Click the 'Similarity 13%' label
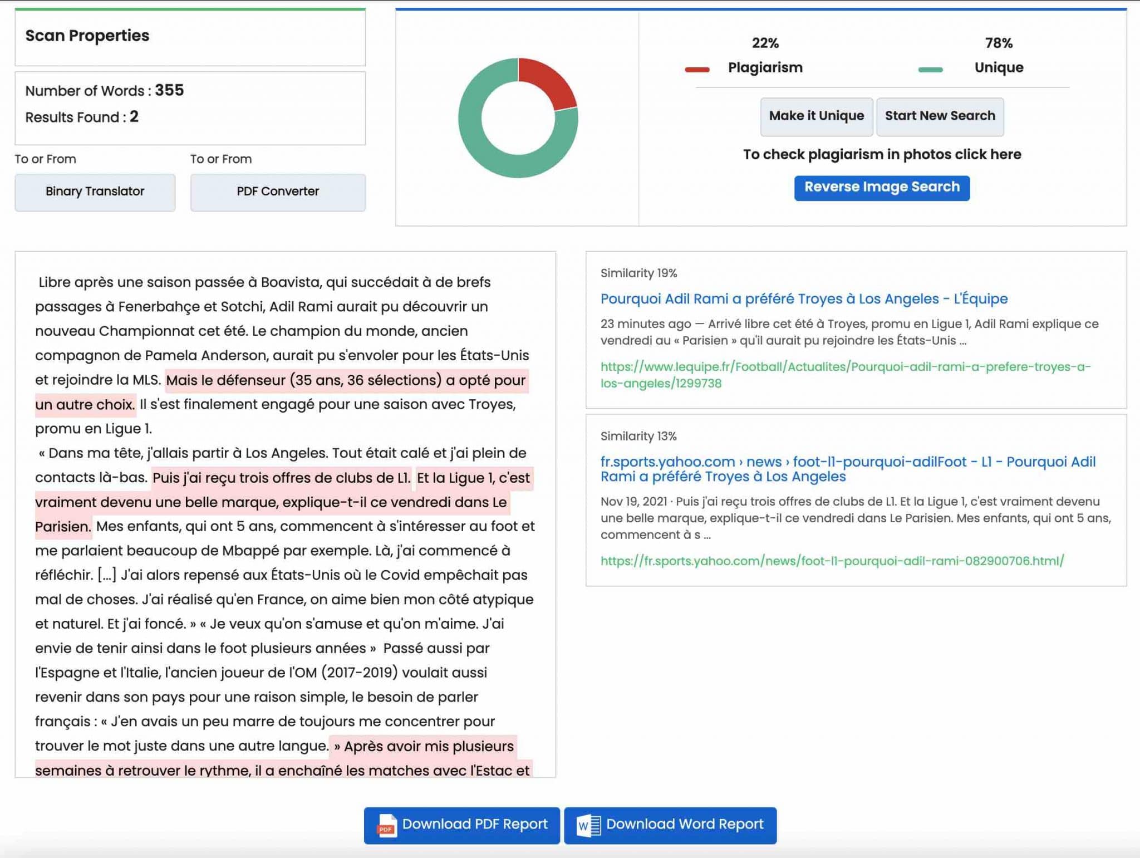This screenshot has width=1140, height=858. tap(638, 437)
